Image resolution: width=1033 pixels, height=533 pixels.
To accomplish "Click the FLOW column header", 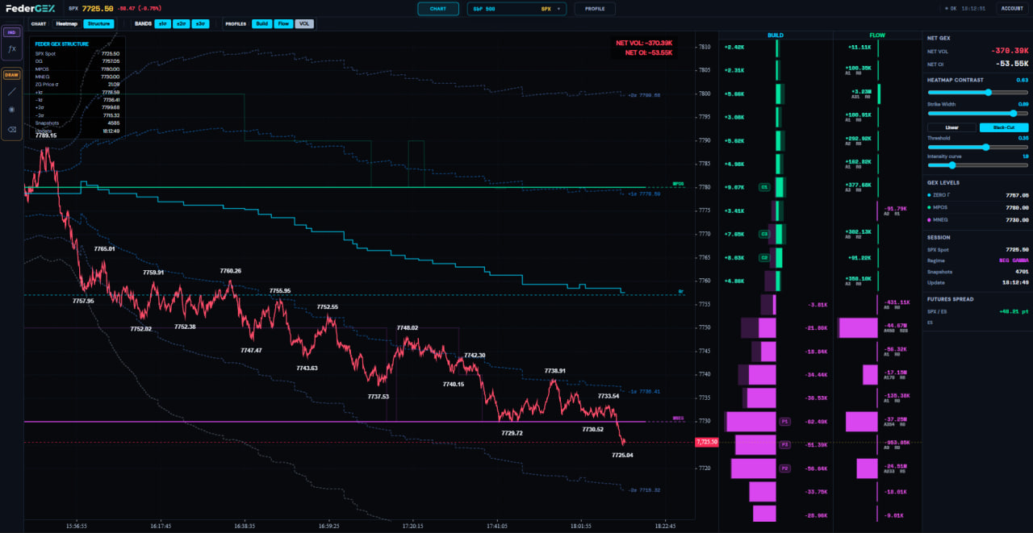I will click(877, 35).
